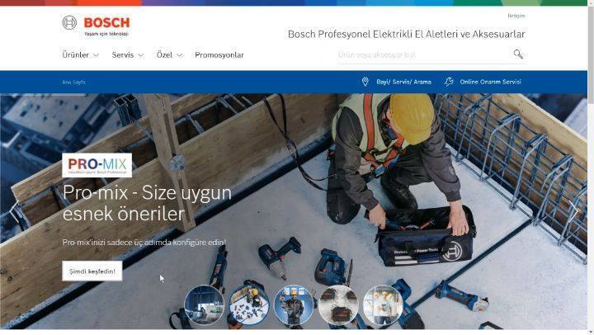This screenshot has height=335, width=594.
Task: Click the wrench repair service icon
Action: (449, 82)
